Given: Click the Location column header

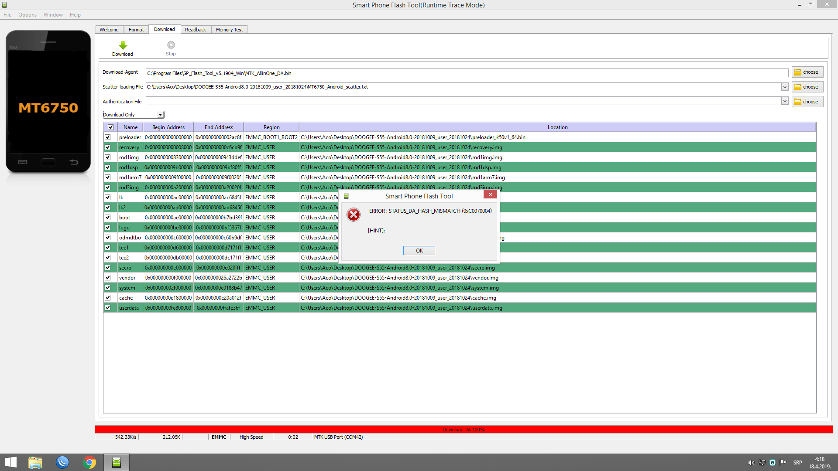Looking at the screenshot, I should pyautogui.click(x=558, y=127).
